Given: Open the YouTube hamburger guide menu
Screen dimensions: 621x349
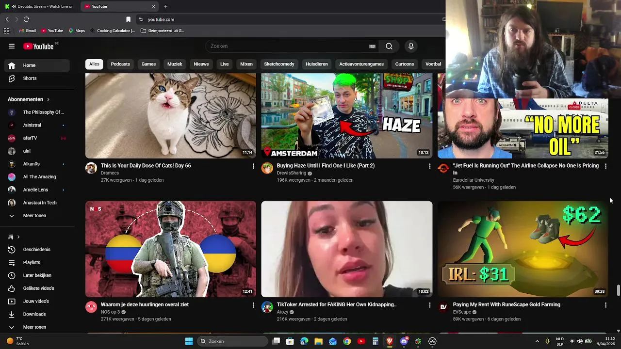Looking at the screenshot, I should click(x=12, y=46).
